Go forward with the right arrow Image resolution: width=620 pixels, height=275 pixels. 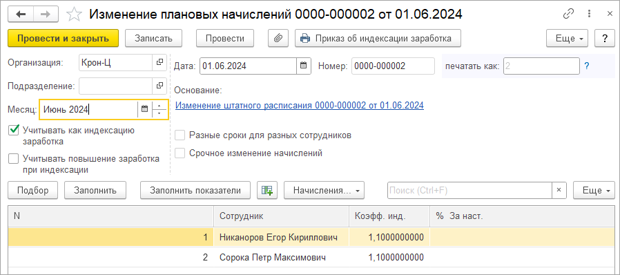(x=46, y=15)
